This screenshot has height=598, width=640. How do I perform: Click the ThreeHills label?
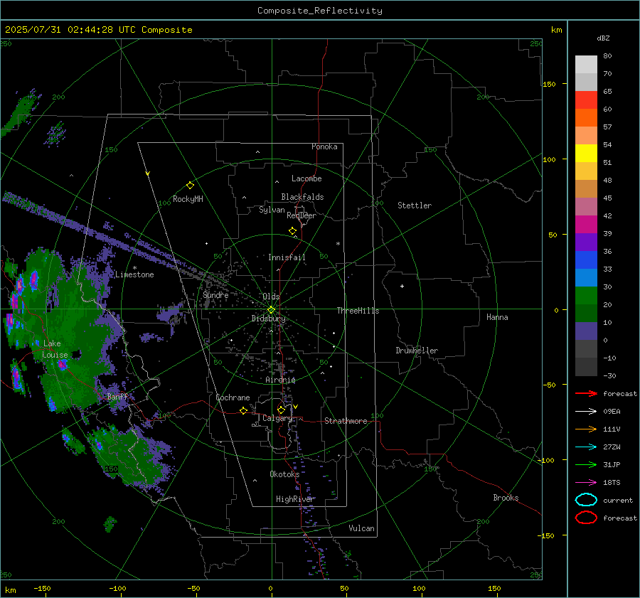click(x=358, y=311)
